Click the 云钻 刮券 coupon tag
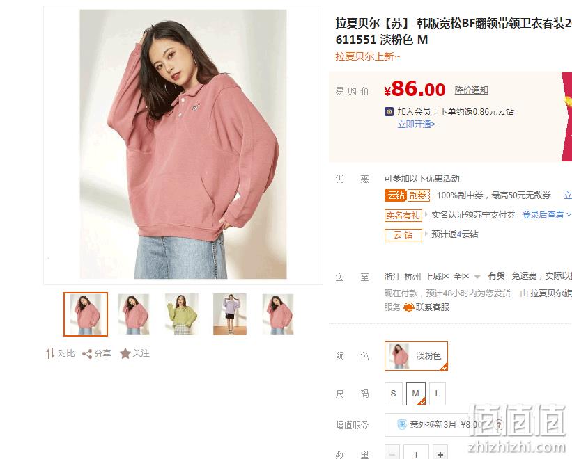This screenshot has width=572, height=459. (x=407, y=195)
